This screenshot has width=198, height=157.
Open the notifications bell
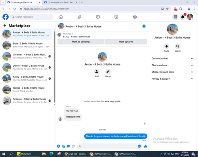click(183, 17)
